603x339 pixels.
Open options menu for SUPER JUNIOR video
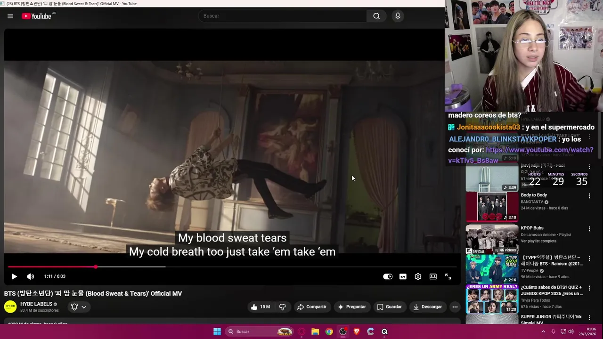pyautogui.click(x=589, y=318)
